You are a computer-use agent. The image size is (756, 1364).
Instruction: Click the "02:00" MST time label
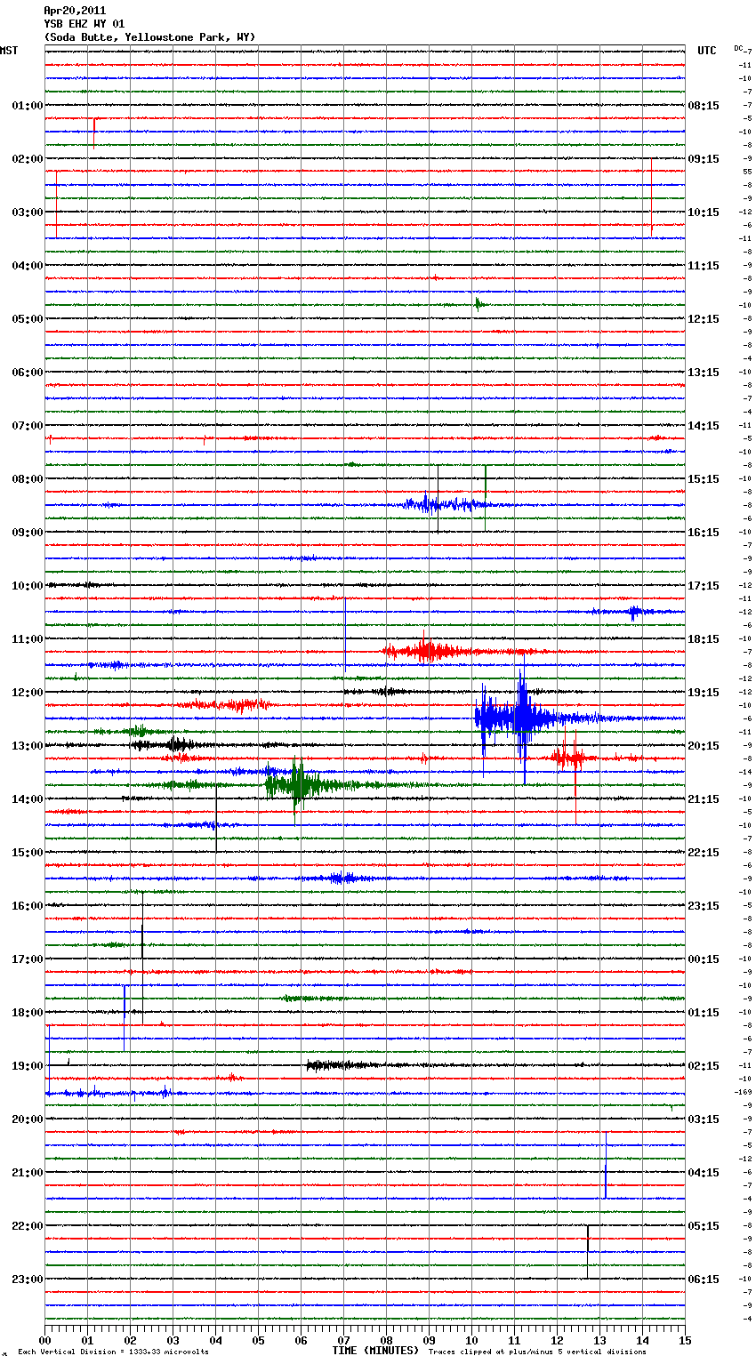(28, 159)
